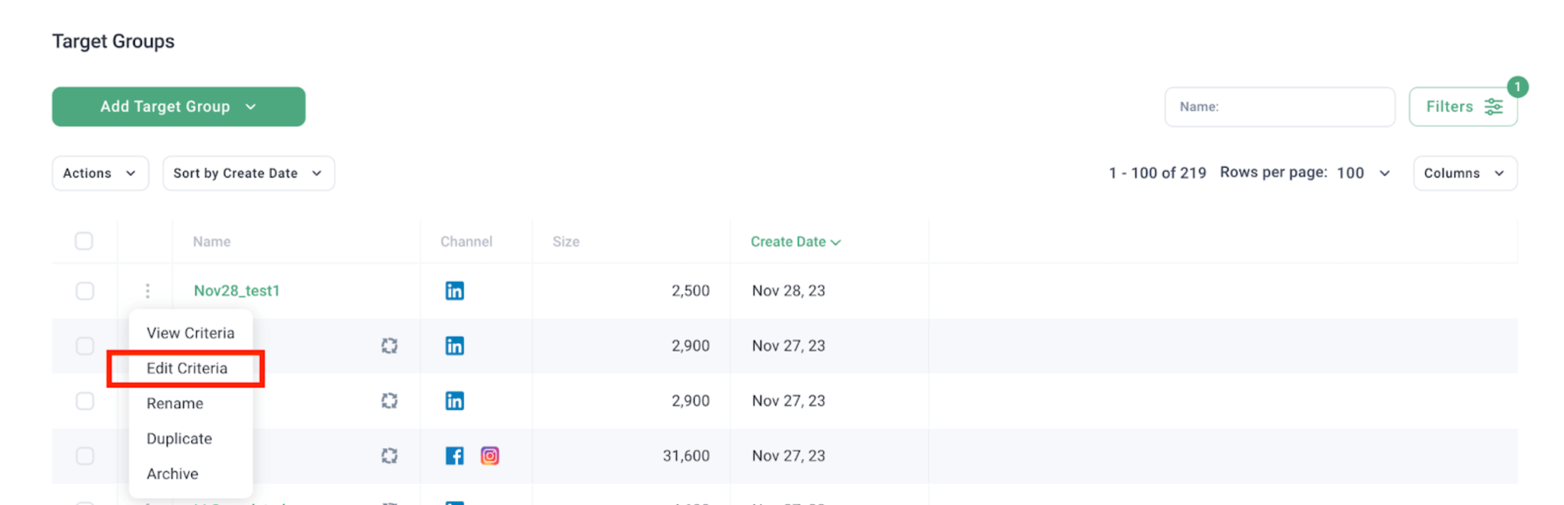Open Sort by Create Date dropdown

(x=249, y=173)
